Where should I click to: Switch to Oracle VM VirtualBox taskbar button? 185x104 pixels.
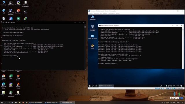[36, 103]
